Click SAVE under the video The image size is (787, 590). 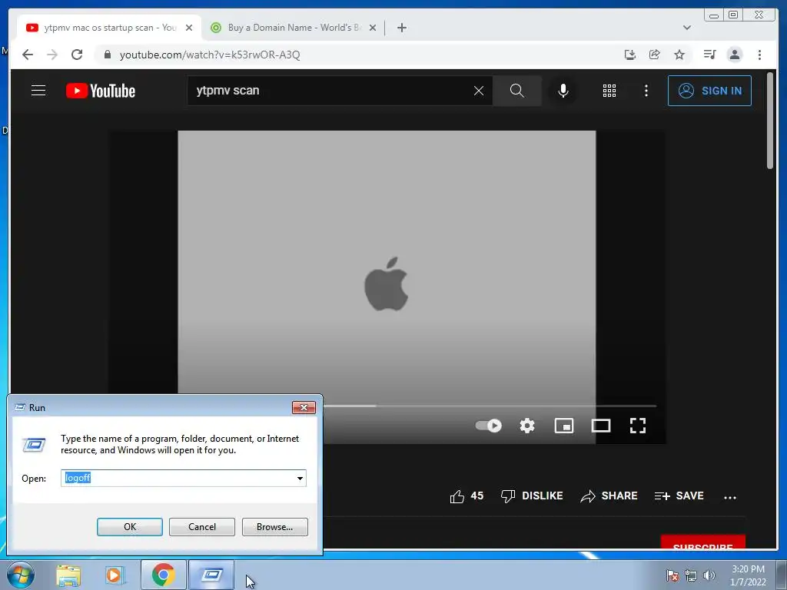point(679,496)
